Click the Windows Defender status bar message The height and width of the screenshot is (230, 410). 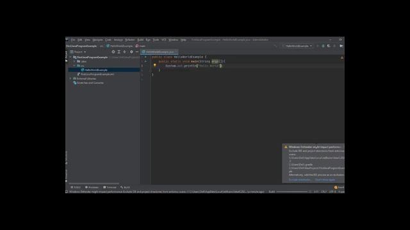[x=167, y=192]
